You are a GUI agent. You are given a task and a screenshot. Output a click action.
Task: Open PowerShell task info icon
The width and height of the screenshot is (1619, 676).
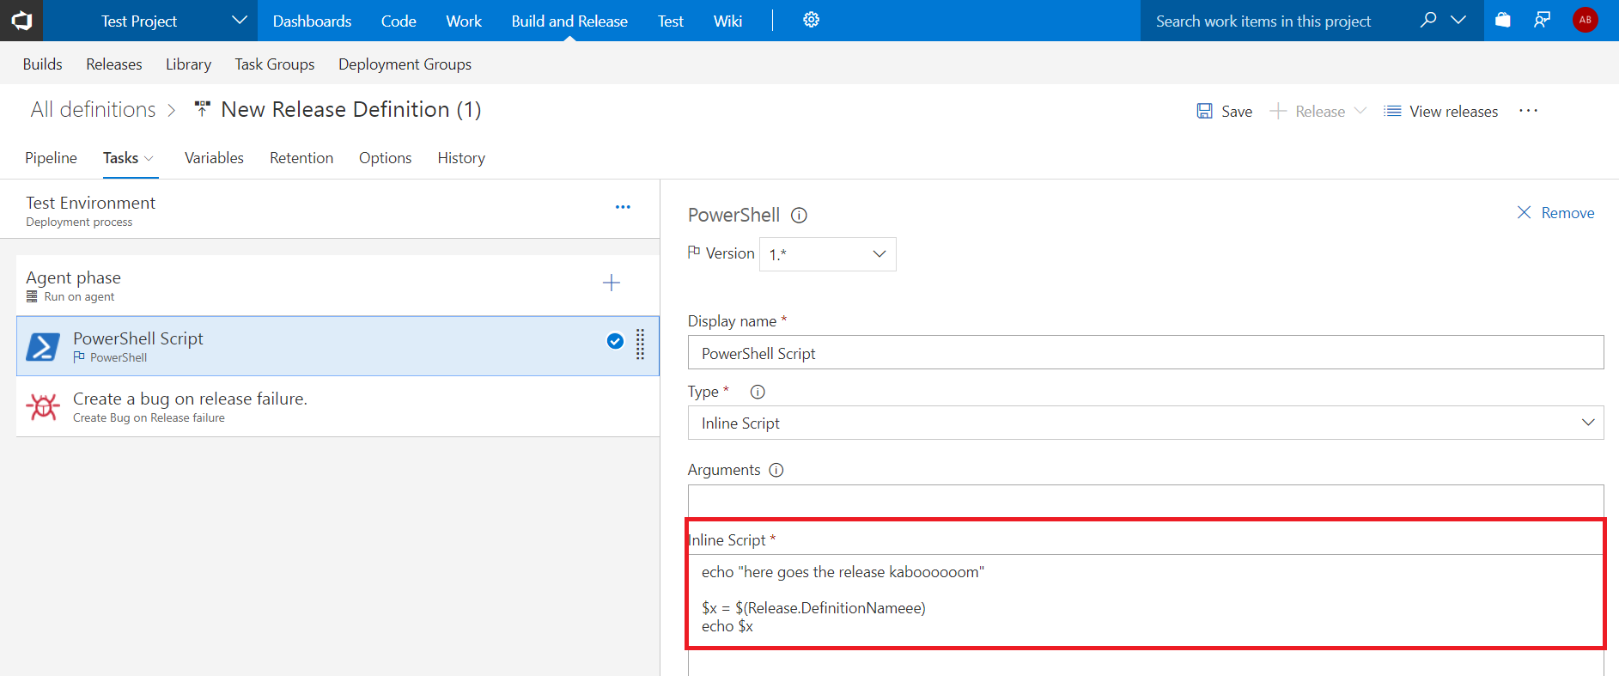[x=799, y=216]
